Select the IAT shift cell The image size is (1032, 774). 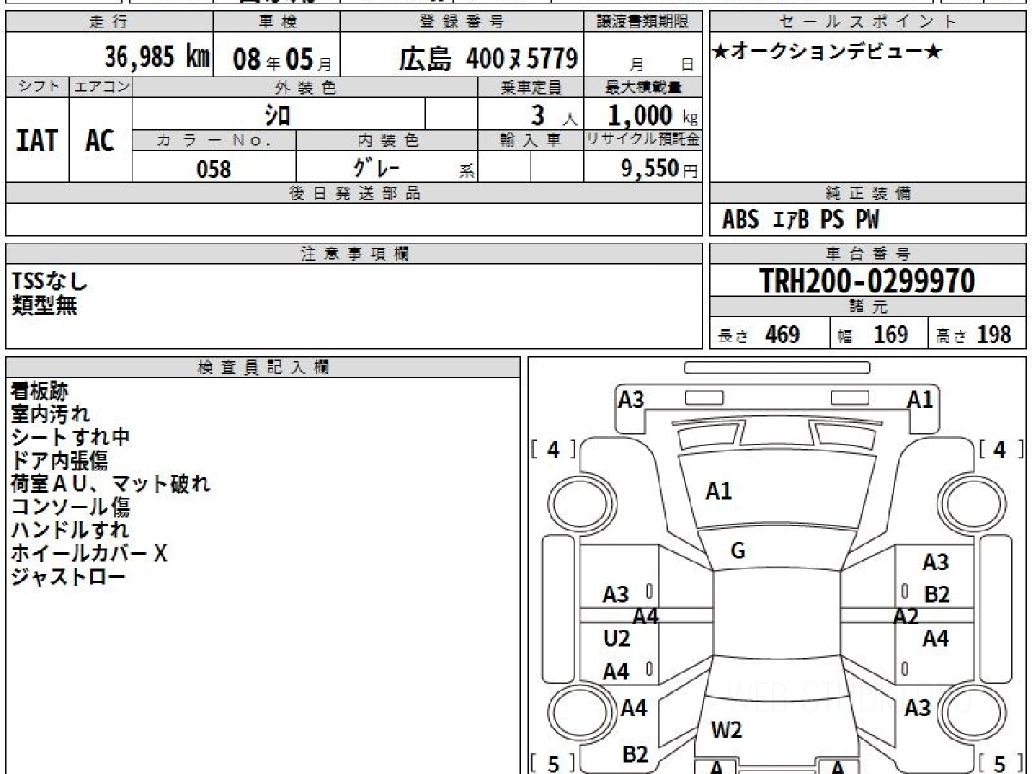tap(37, 140)
